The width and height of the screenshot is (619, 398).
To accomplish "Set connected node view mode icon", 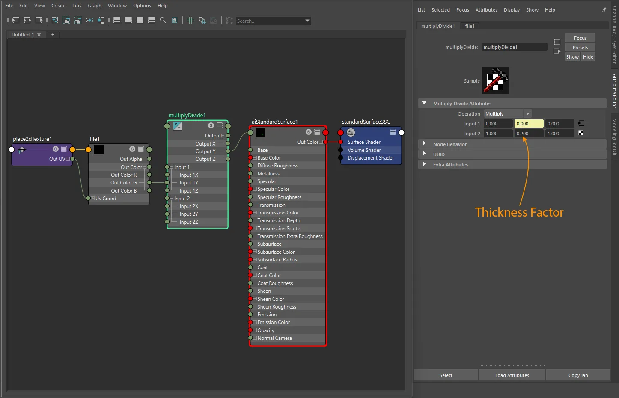I will click(128, 20).
